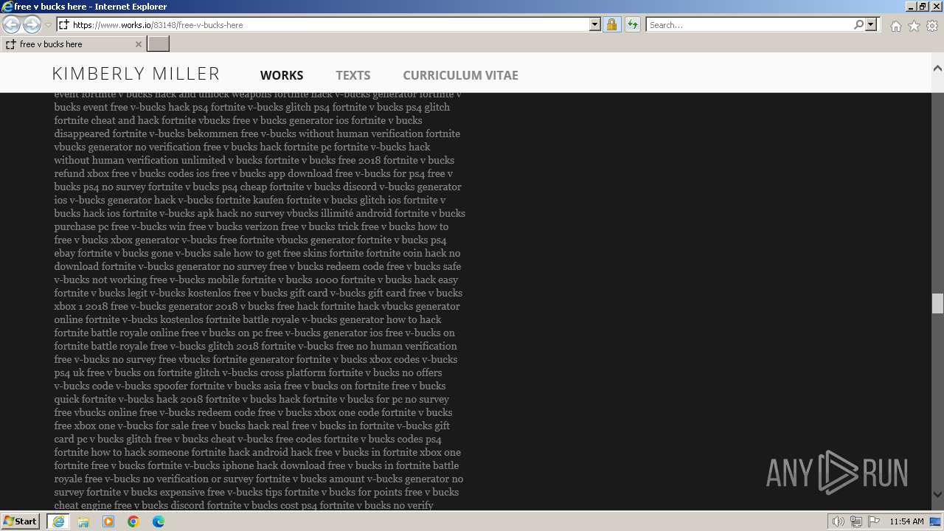This screenshot has width=944, height=531.
Task: Open a new blank tab
Action: 159,44
